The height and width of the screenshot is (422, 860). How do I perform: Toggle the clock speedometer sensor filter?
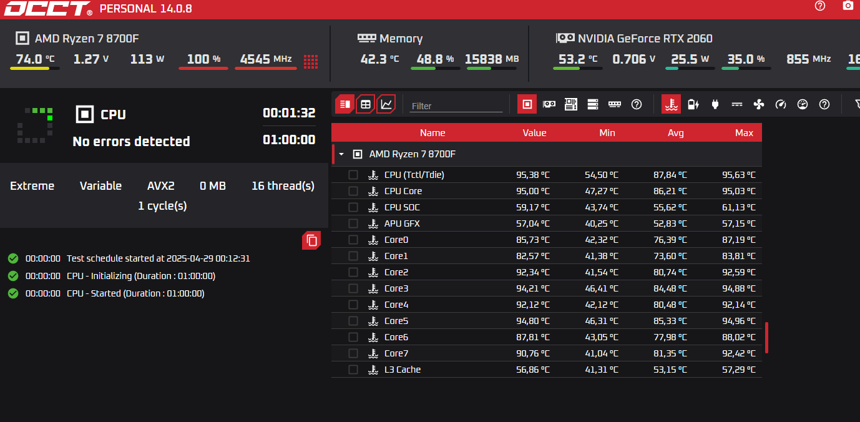(x=781, y=104)
